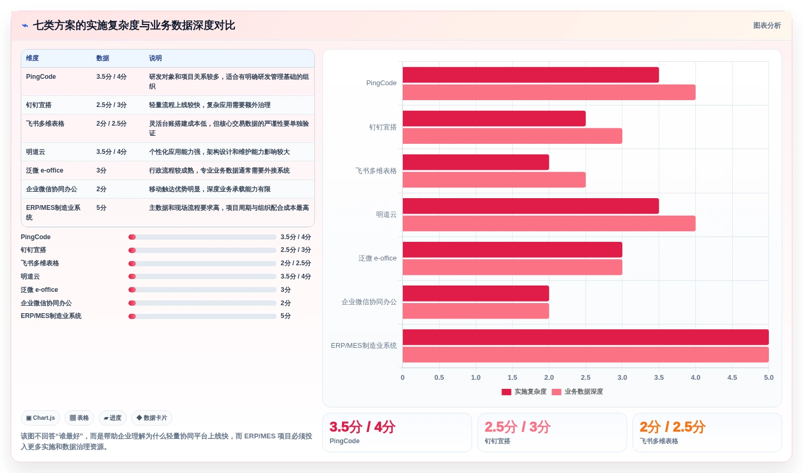Select the ERP/MES制造业系统 table row name
The width and height of the screenshot is (803, 473).
click(x=53, y=213)
